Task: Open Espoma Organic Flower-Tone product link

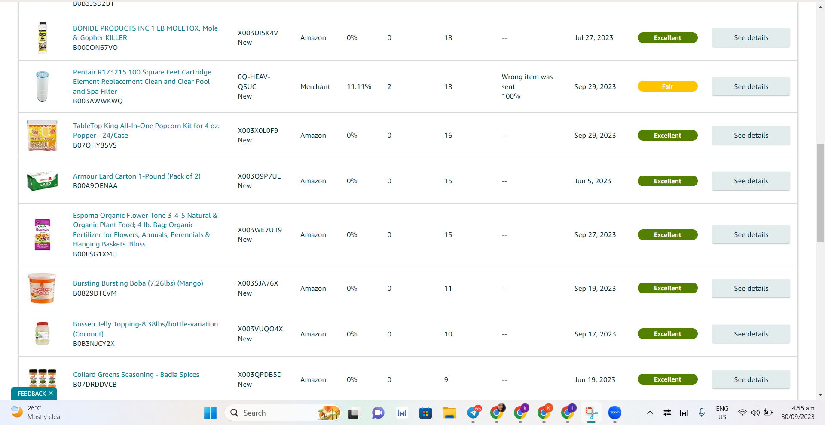Action: tap(145, 230)
